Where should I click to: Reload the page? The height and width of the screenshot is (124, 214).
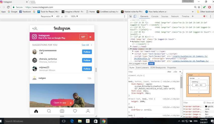point(8,7)
